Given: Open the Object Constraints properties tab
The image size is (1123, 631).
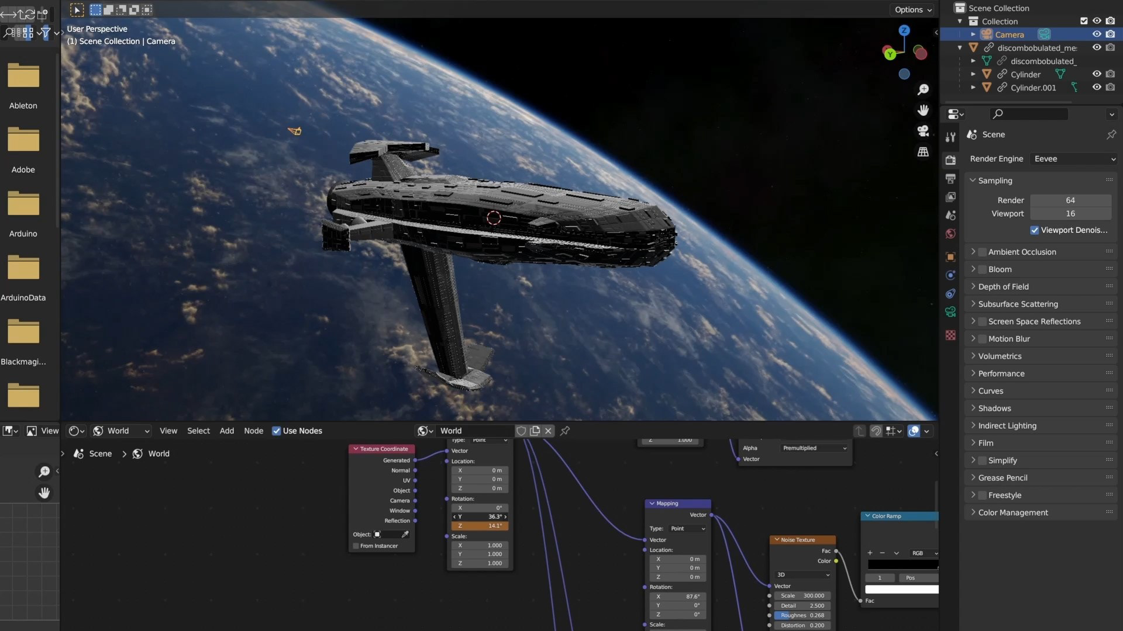Looking at the screenshot, I should (x=950, y=294).
